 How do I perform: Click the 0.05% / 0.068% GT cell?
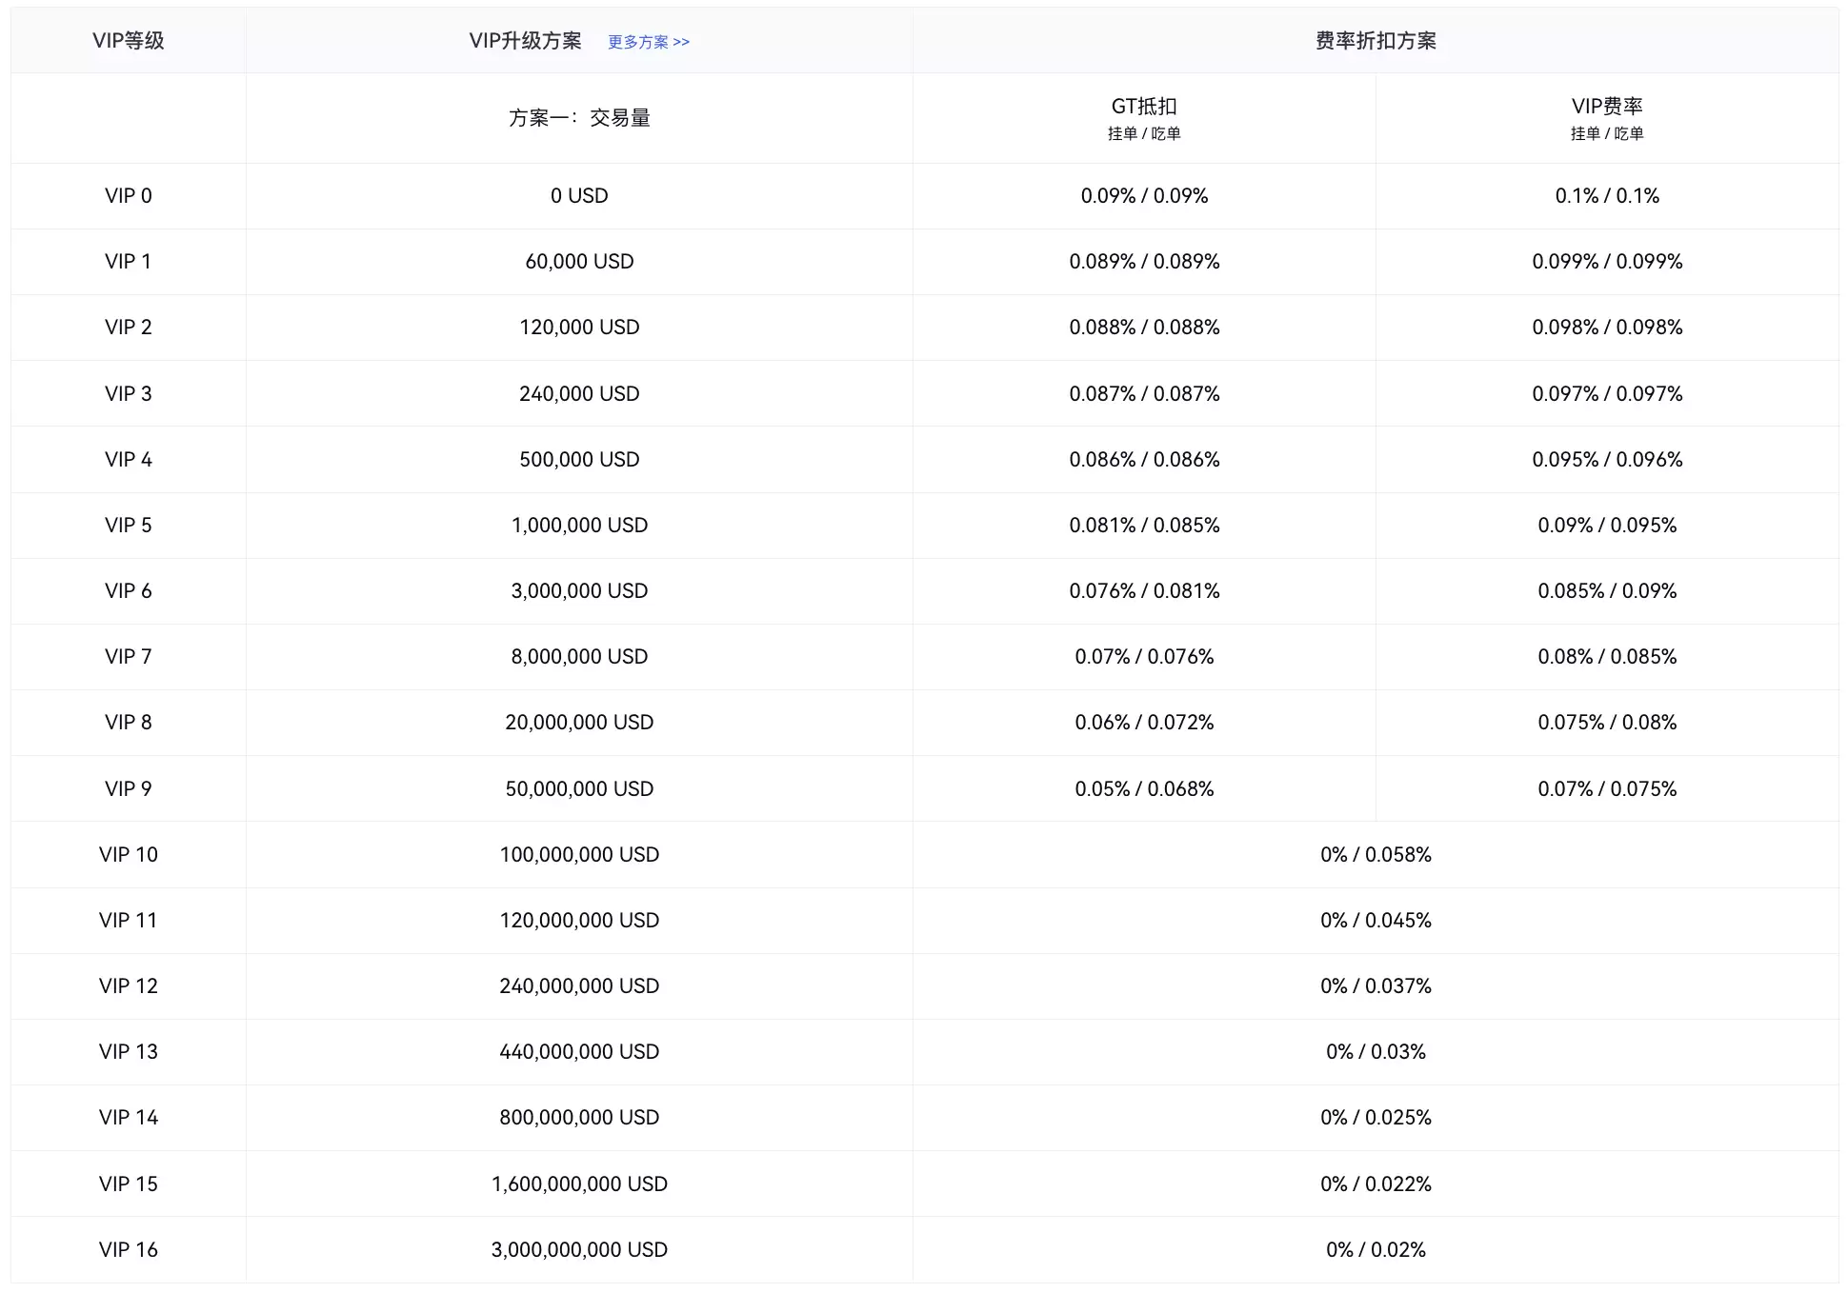point(1144,789)
